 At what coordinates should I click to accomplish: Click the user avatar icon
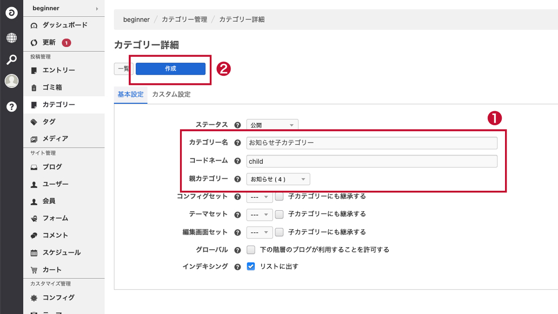[x=11, y=81]
